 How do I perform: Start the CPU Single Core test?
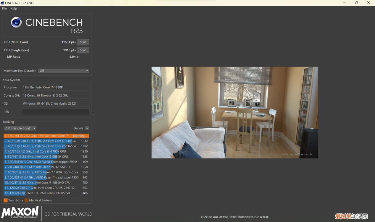[x=83, y=50]
